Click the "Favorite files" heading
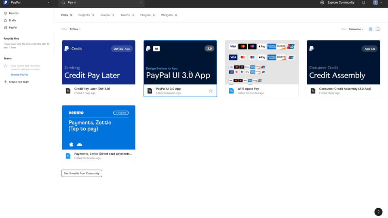Image resolution: width=388 pixels, height=218 pixels. 11,39
